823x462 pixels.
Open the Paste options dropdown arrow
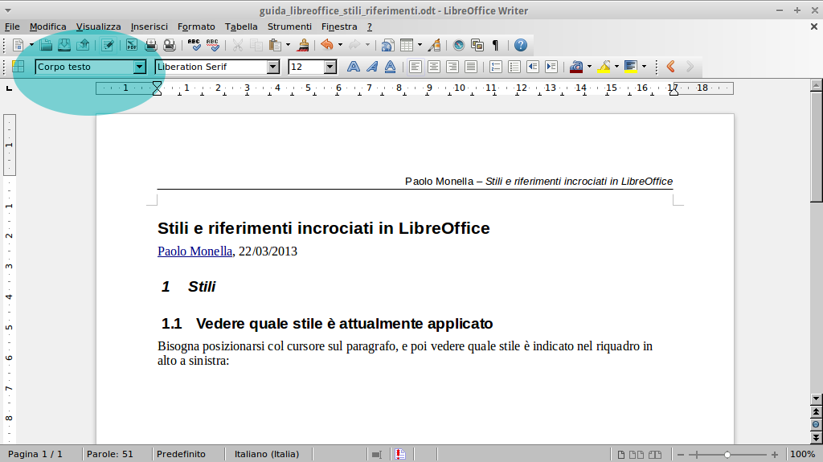point(288,45)
